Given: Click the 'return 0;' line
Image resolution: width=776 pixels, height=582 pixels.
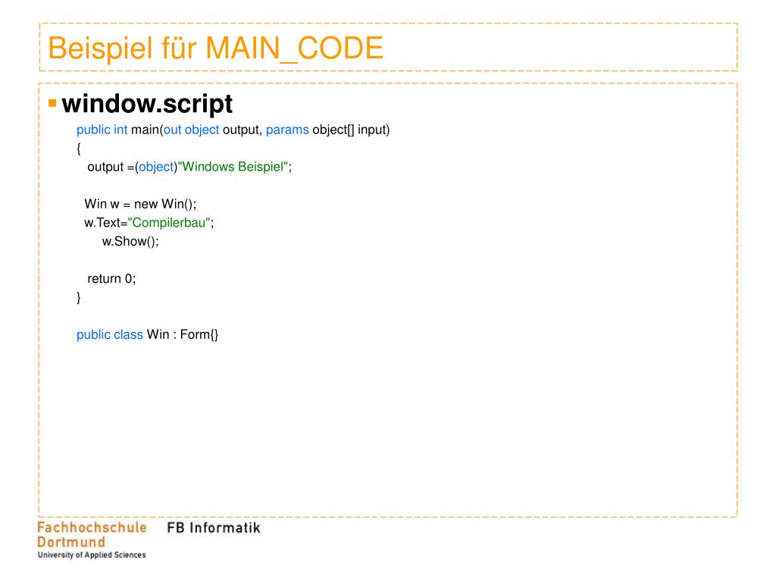Looking at the screenshot, I should tap(111, 279).
